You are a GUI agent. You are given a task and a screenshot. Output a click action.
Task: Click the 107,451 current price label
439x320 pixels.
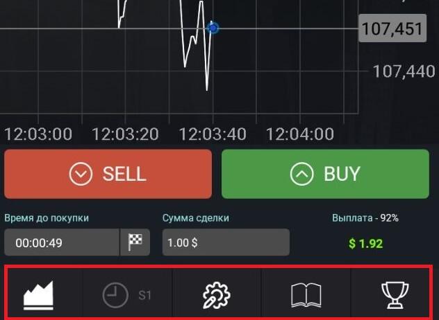(x=392, y=28)
